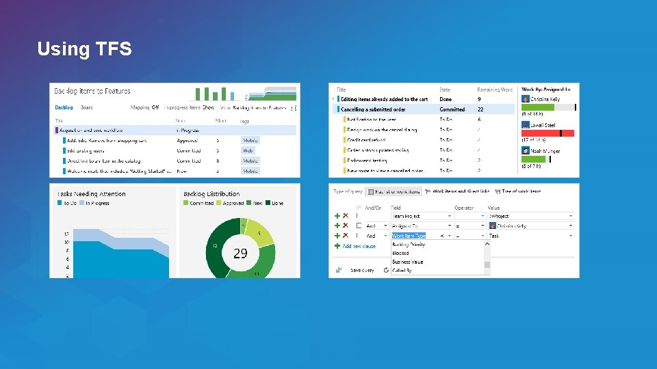Click Lowell Steel's red capacity bar
This screenshot has height=369, width=657.
click(547, 133)
